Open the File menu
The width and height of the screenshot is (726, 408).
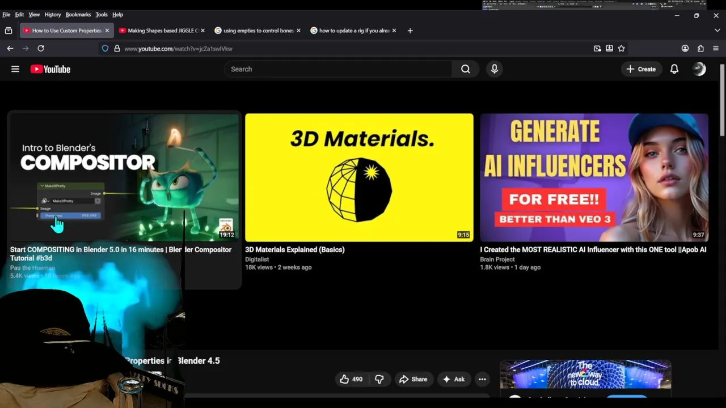pos(6,14)
